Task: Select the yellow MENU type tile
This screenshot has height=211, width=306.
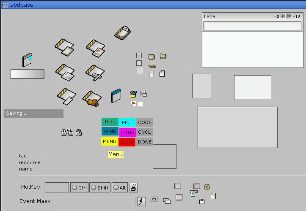Action: [x=110, y=142]
